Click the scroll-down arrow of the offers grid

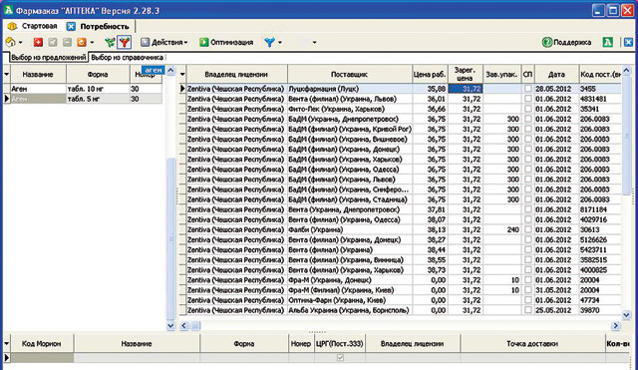pyautogui.click(x=626, y=315)
